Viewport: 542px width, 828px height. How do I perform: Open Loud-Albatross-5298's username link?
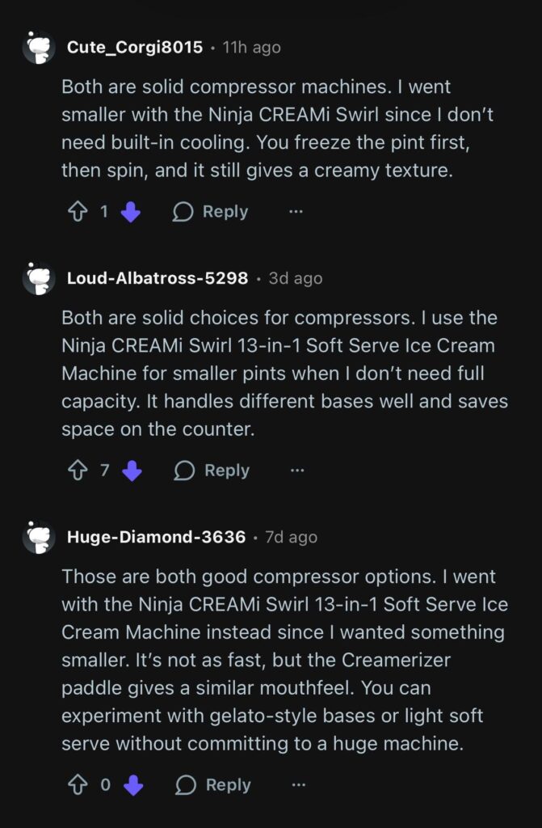point(158,278)
